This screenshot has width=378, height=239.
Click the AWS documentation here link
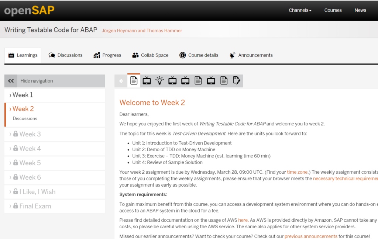coord(243,220)
